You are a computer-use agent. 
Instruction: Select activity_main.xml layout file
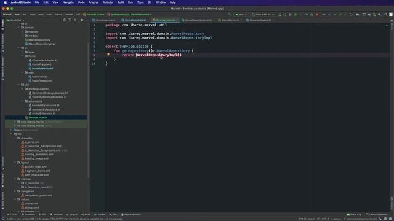point(36,166)
